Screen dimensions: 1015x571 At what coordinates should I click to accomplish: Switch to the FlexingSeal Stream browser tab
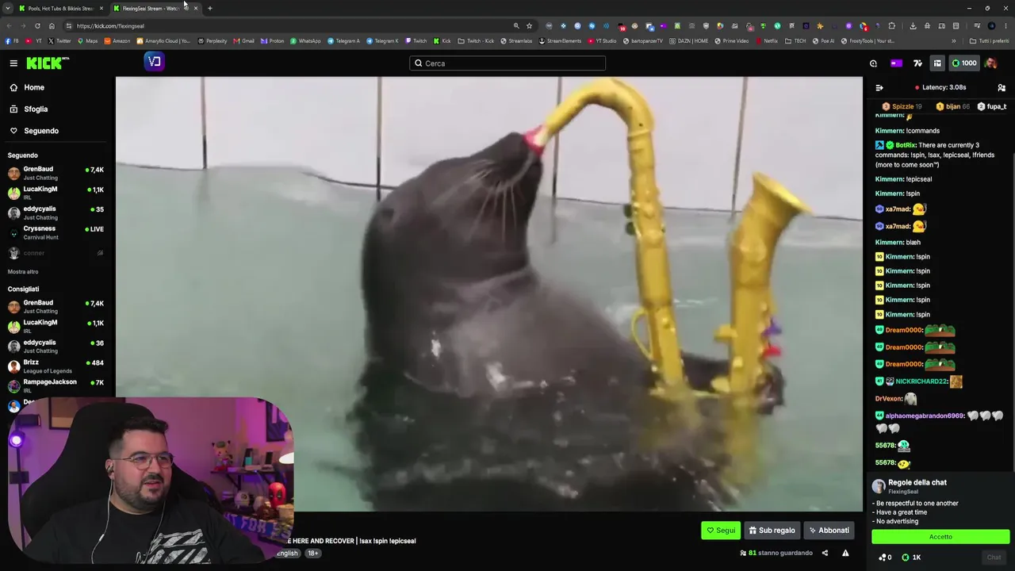[155, 8]
